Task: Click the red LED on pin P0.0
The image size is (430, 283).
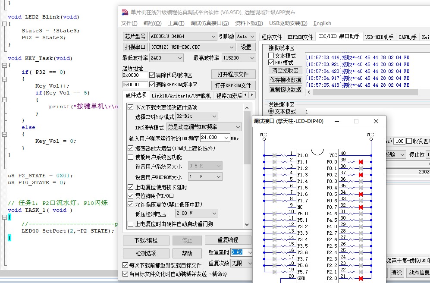Action: 361,162
